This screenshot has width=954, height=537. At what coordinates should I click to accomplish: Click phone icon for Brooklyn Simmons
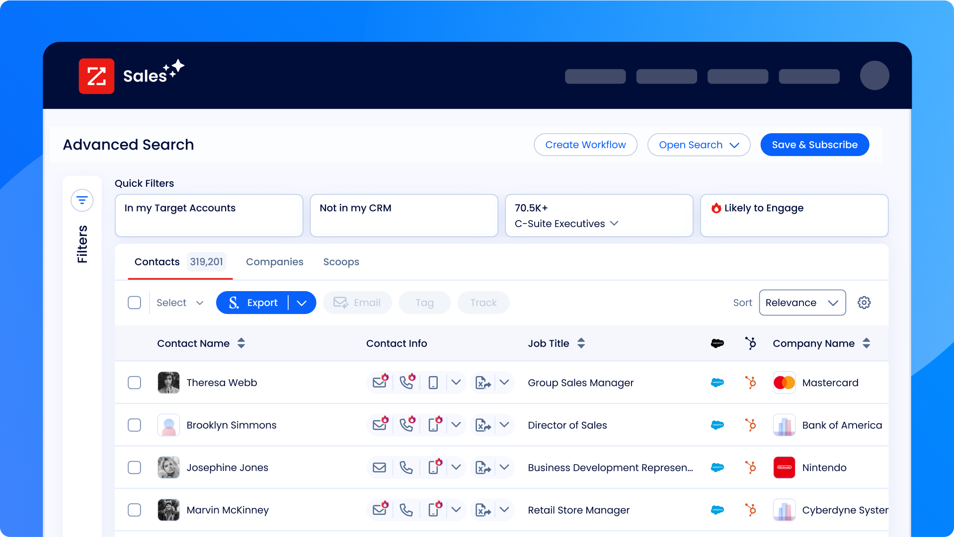[407, 424]
